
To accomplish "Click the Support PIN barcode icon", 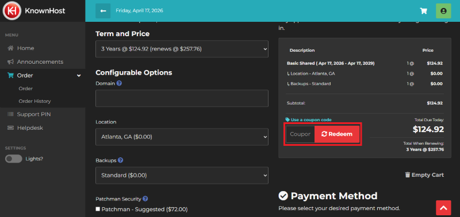I will (x=10, y=114).
